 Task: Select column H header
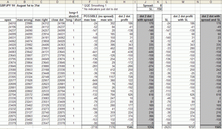pos(124,2)
